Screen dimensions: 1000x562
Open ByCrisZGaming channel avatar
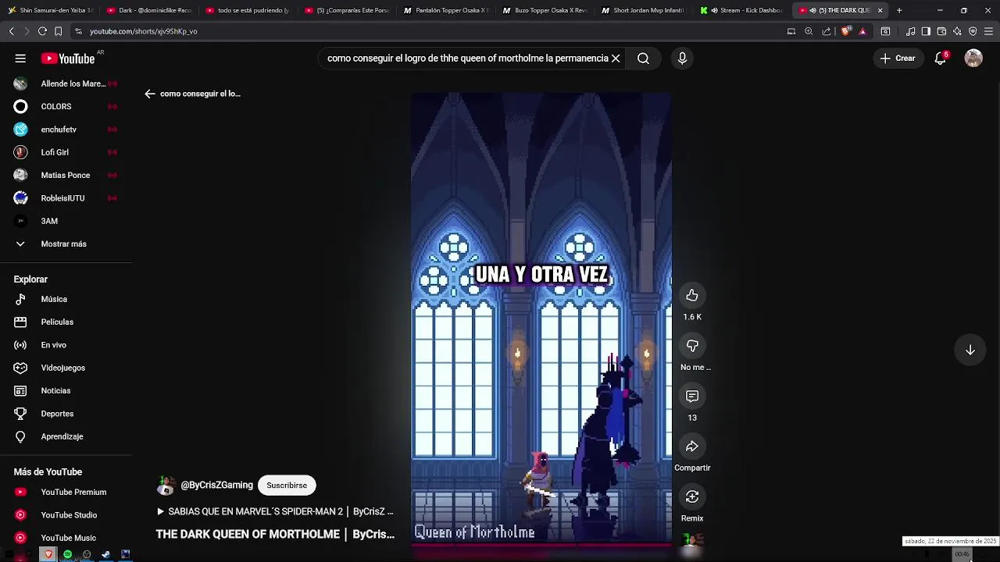click(x=166, y=486)
